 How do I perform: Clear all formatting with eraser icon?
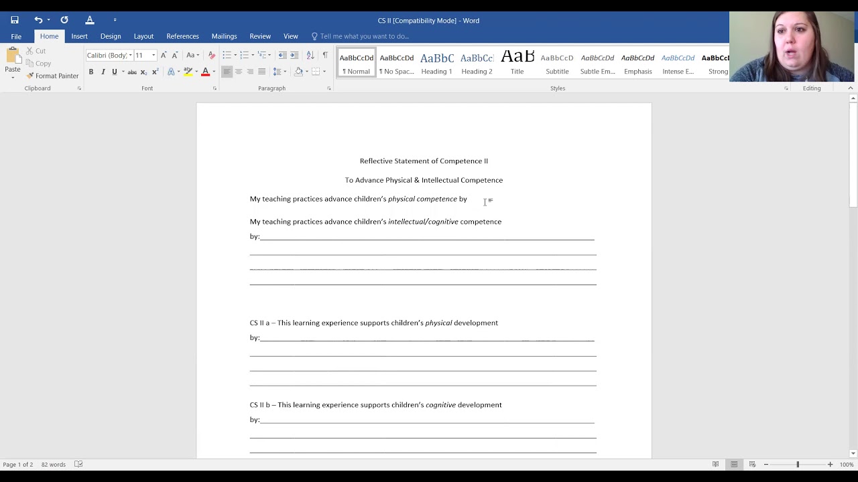pyautogui.click(x=212, y=55)
